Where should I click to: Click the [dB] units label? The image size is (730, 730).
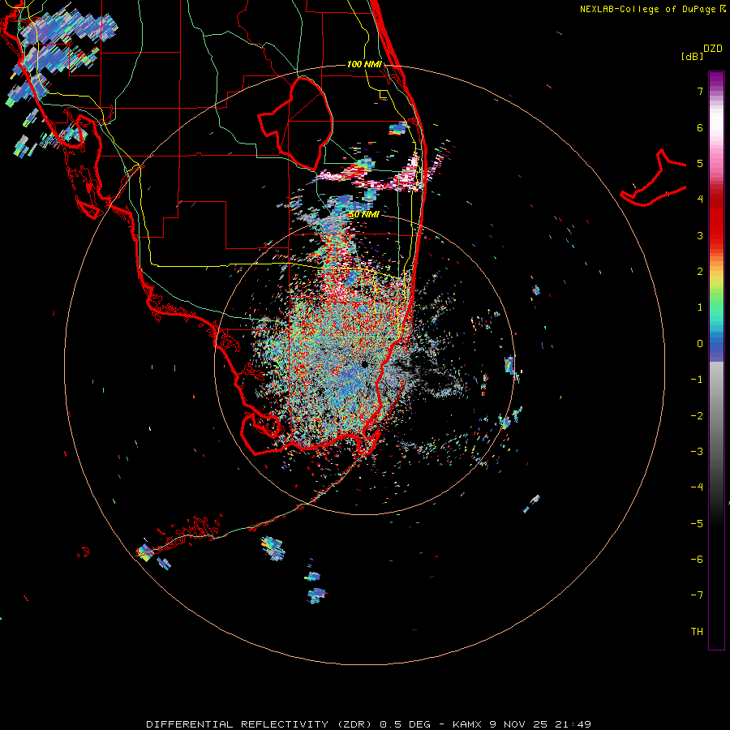(x=692, y=56)
